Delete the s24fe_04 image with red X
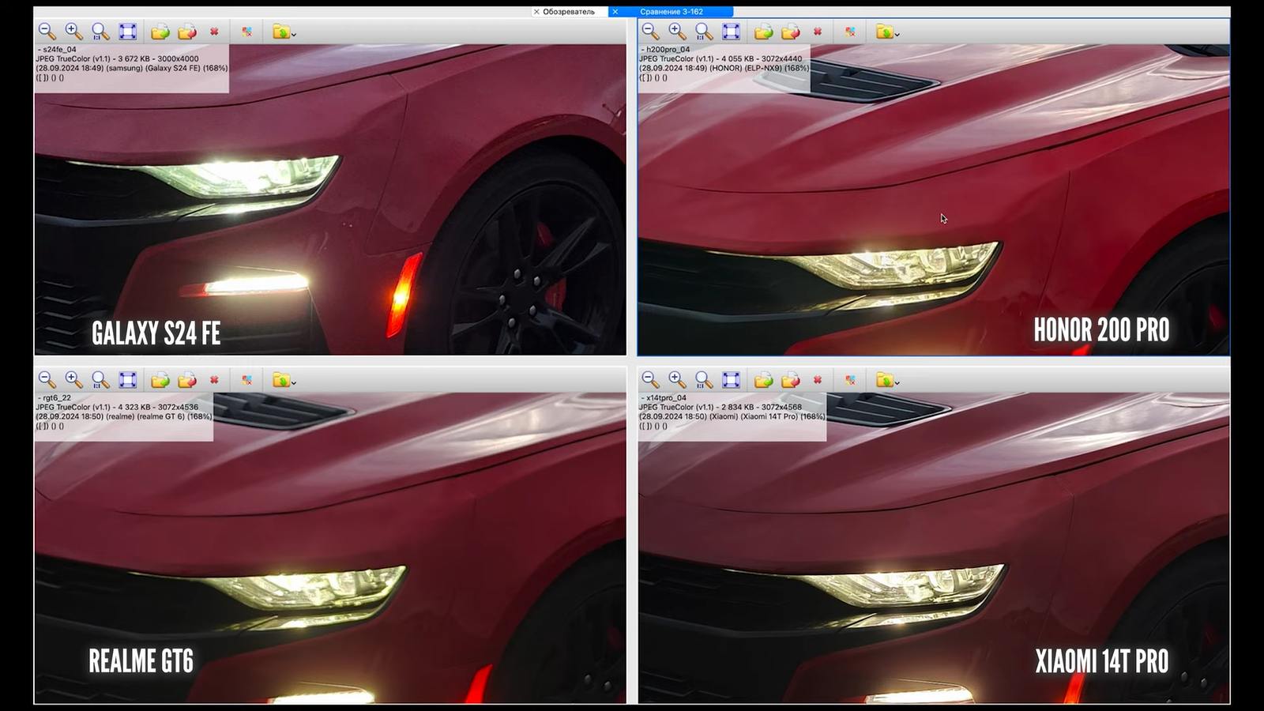 [x=214, y=32]
